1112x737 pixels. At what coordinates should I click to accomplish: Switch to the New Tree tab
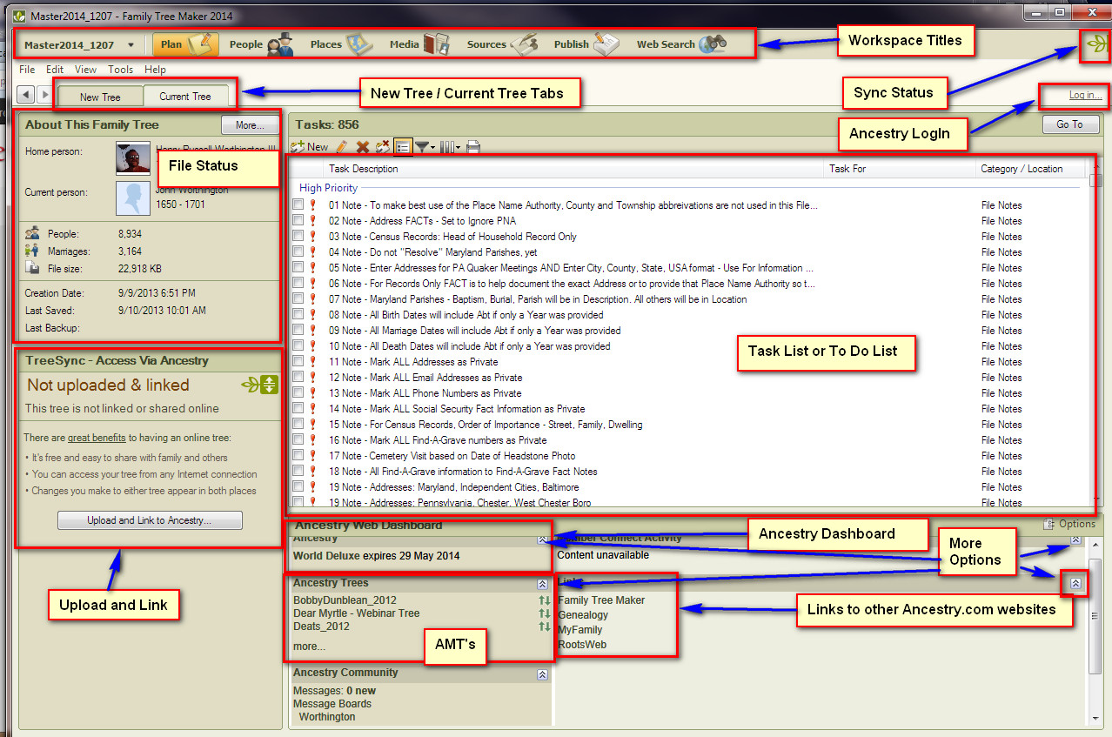(100, 97)
